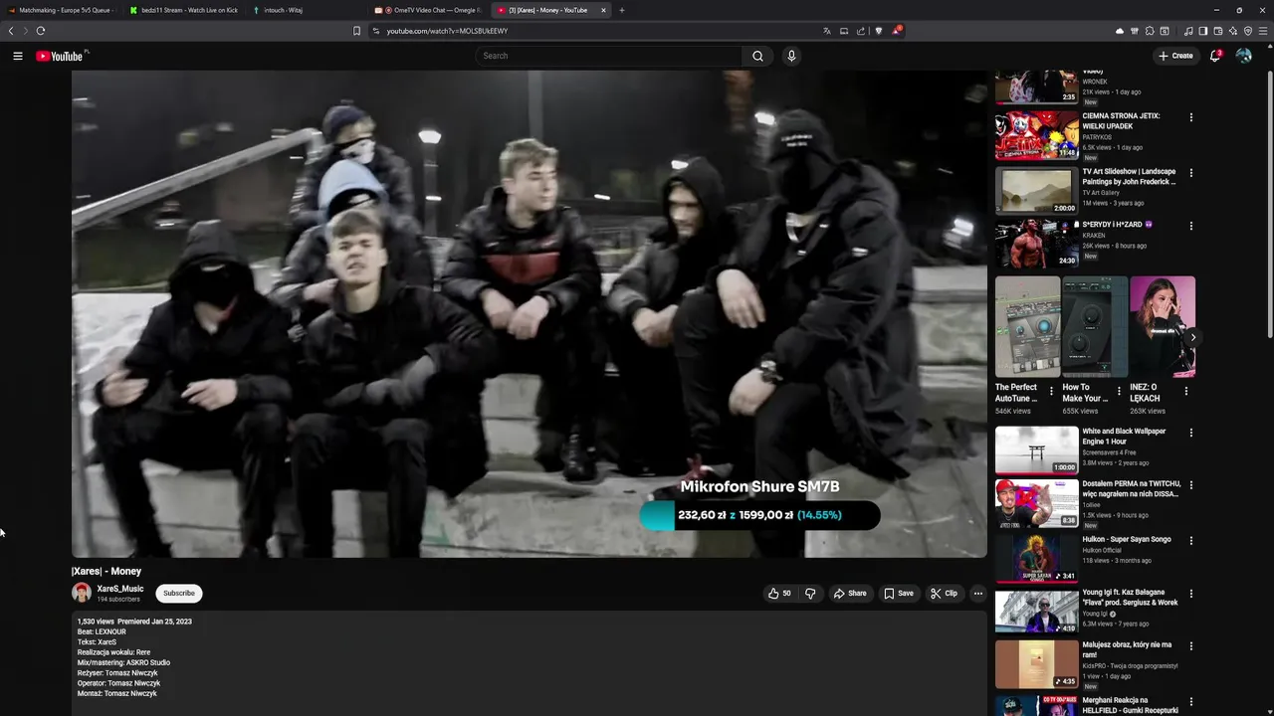Open options menu for CIEMNA STRONA JETIX video
The image size is (1274, 716).
tap(1190, 117)
